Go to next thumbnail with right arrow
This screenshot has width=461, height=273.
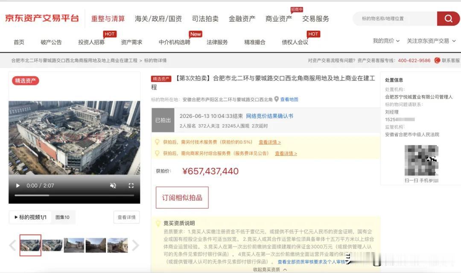tap(135, 245)
